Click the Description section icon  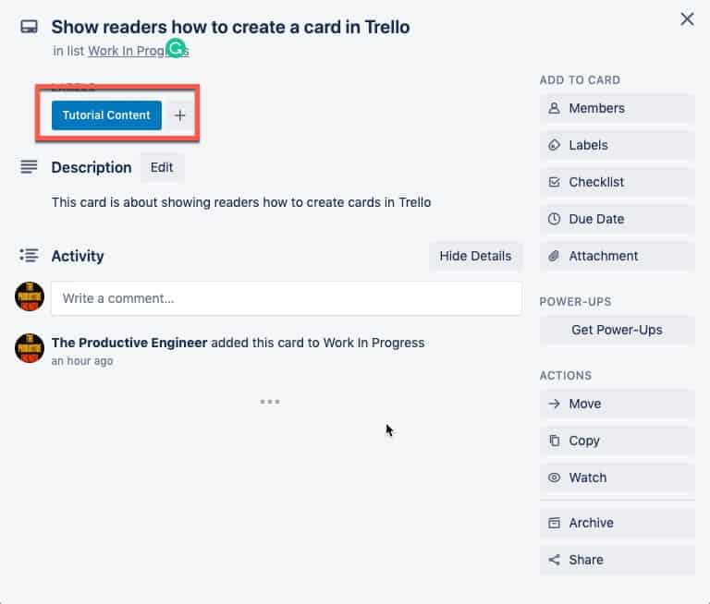tap(29, 167)
